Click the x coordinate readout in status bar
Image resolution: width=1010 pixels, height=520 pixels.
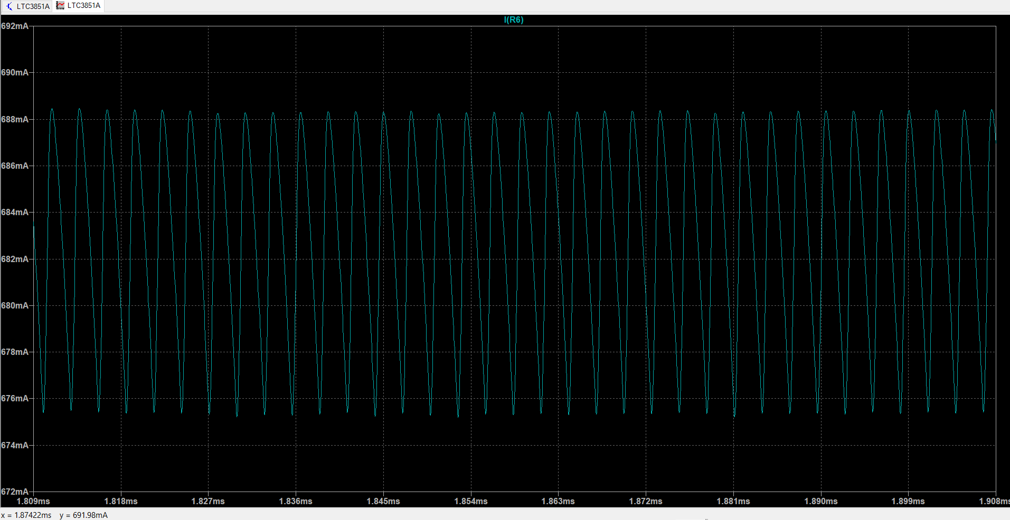(x=25, y=515)
